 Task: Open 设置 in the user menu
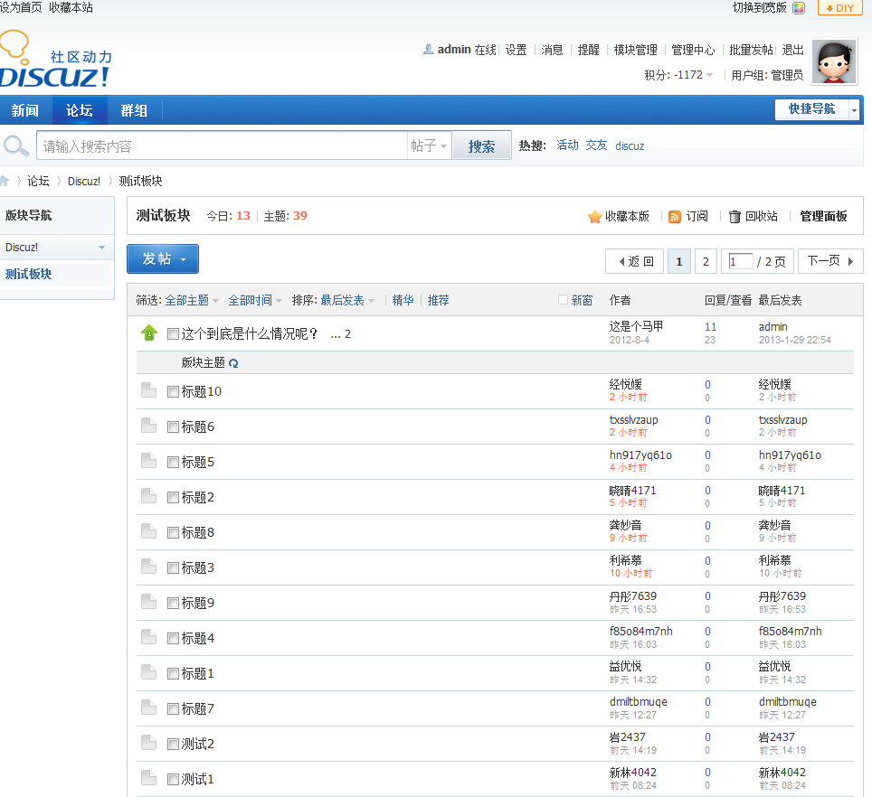click(517, 50)
